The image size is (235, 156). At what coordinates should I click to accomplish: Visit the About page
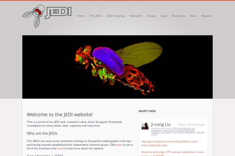tap(193, 16)
